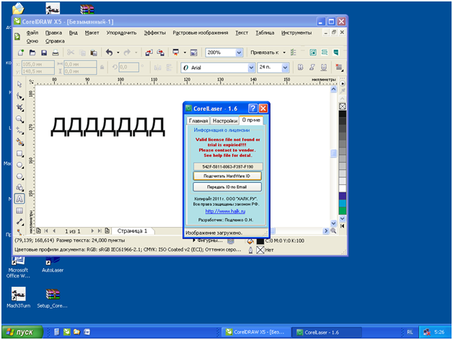Screen dimensions: 453x340
Task: Click the Подсчитать HardWare ID button
Action: point(227,176)
